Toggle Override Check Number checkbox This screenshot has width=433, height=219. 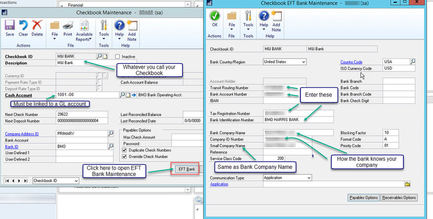[x=124, y=156]
